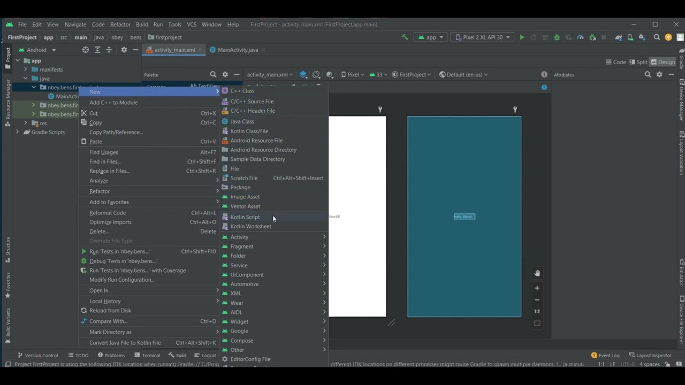Open the Default (en-us) locale dropdown

coord(463,75)
